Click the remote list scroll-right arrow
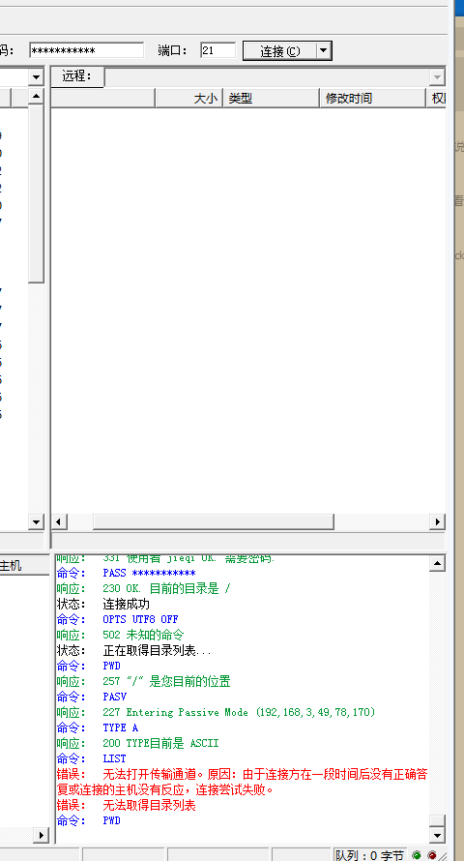Viewport: 464px width, 861px height. [437, 521]
